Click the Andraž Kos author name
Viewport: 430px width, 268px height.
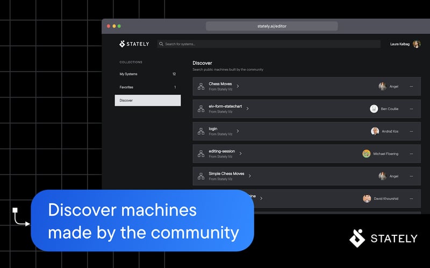click(x=390, y=131)
